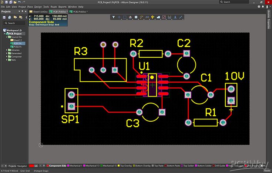Open the Panels button at the bottom right
This screenshot has height=173, width=272.
[268, 171]
